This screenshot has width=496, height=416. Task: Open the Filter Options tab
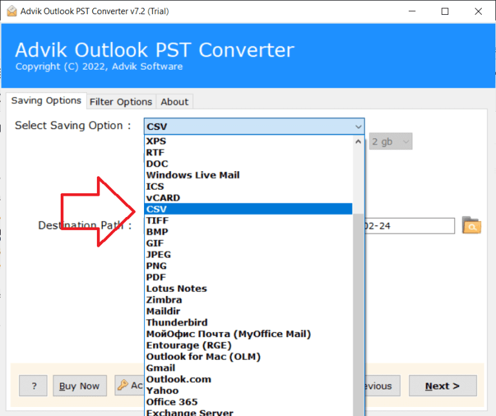[x=121, y=102]
